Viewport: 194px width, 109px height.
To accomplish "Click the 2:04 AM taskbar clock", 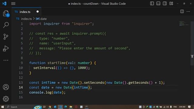I will pyautogui.click(x=182, y=107).
